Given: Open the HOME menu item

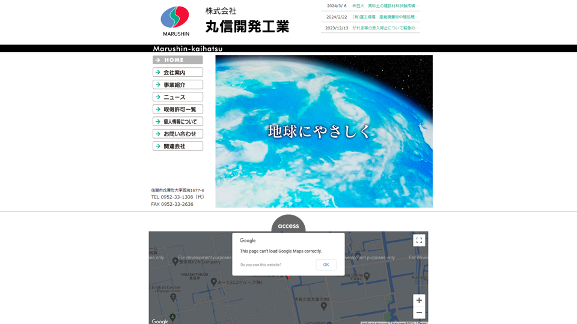Looking at the screenshot, I should click(177, 60).
